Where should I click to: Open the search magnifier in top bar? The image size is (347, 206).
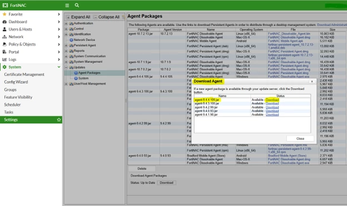click(x=77, y=5)
